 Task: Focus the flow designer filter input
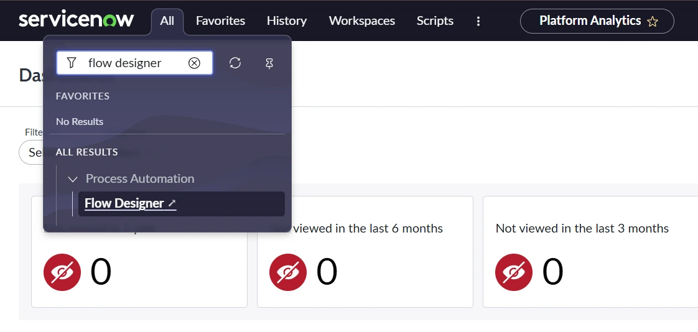pos(134,63)
